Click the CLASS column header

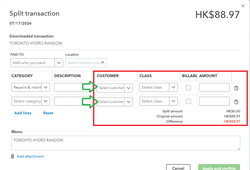point(146,76)
